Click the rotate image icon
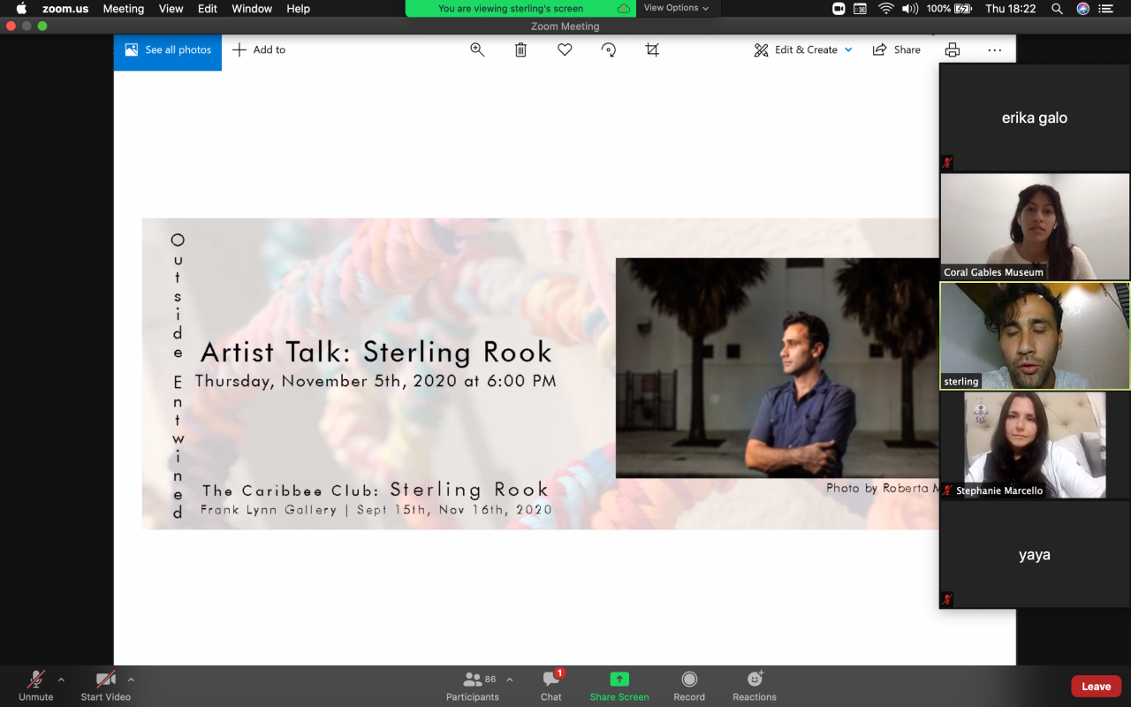This screenshot has height=707, width=1131. (x=609, y=50)
